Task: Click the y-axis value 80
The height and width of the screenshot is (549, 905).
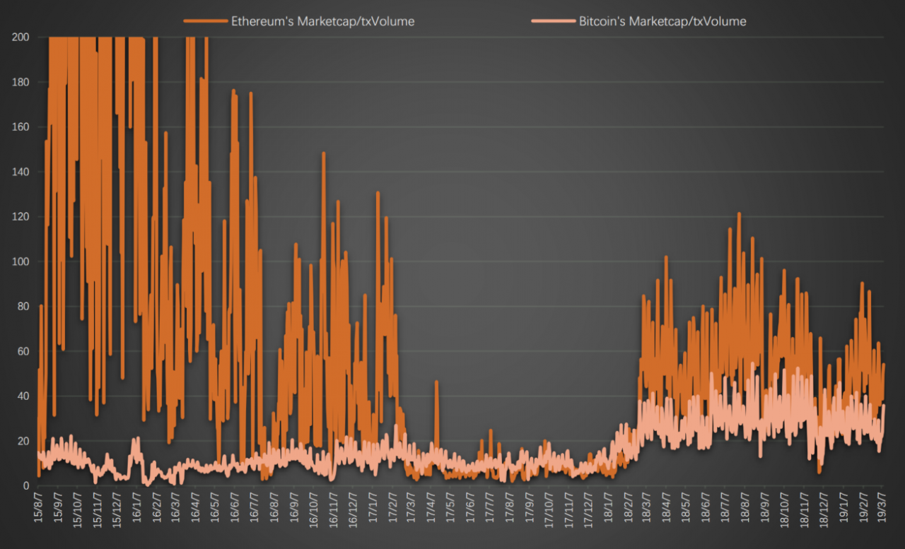Action: [23, 306]
